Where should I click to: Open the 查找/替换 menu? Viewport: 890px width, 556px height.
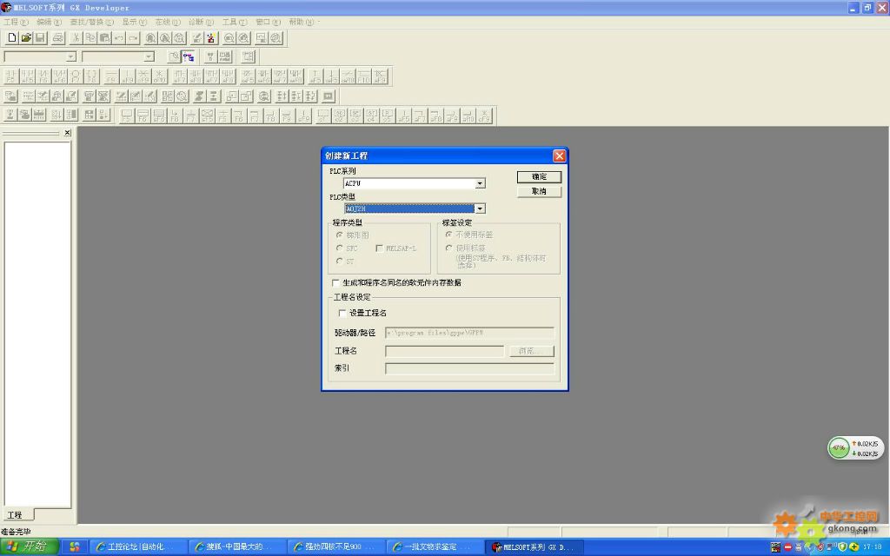91,22
